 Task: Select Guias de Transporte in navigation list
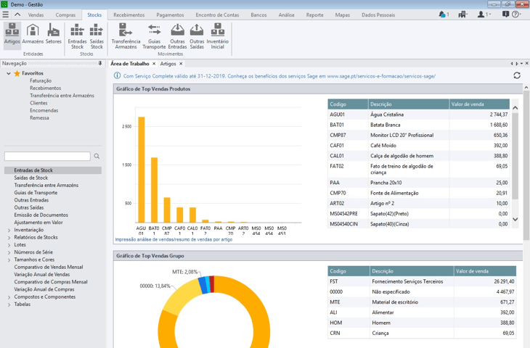pos(36,193)
